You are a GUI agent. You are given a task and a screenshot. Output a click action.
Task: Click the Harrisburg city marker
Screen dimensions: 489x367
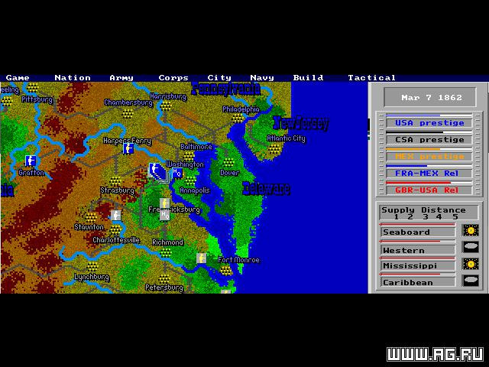(165, 106)
